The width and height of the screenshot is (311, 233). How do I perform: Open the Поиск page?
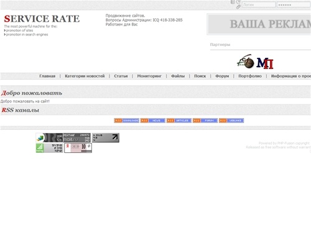coord(200,76)
